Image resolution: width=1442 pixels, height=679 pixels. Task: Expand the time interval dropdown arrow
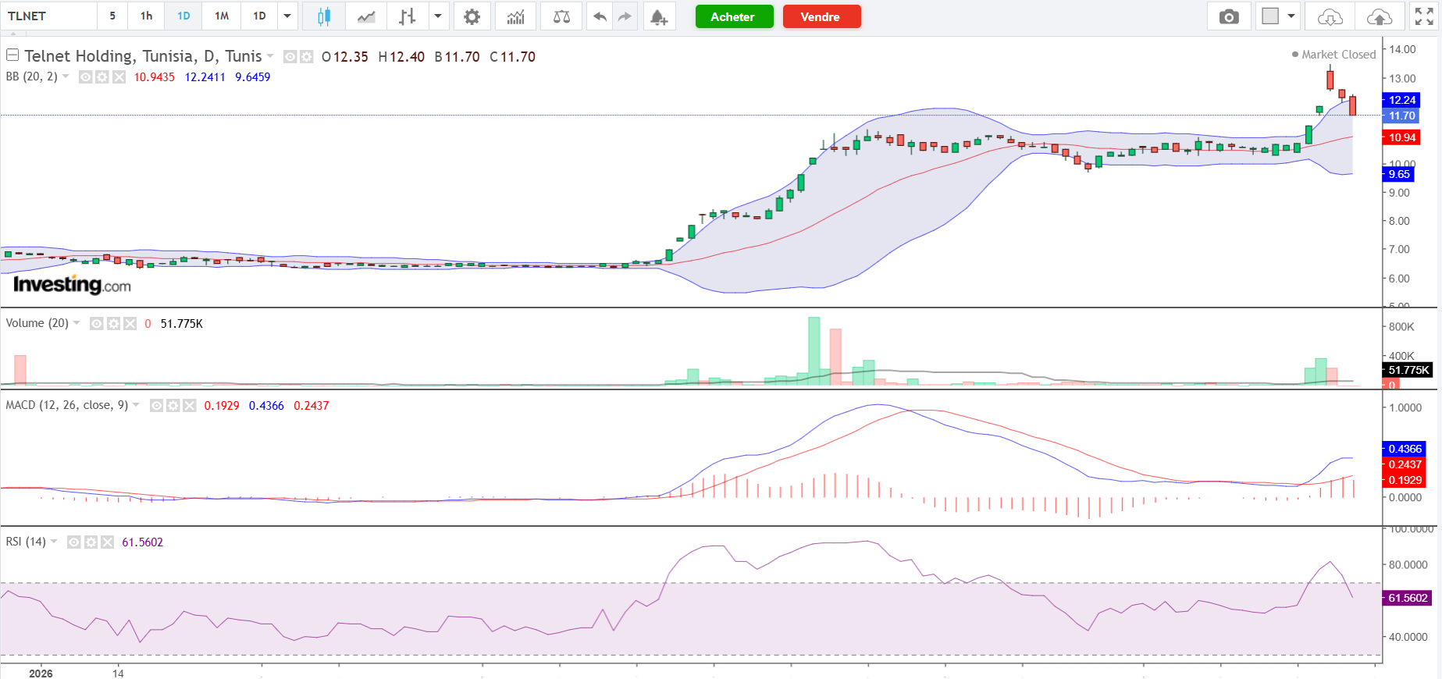click(287, 16)
